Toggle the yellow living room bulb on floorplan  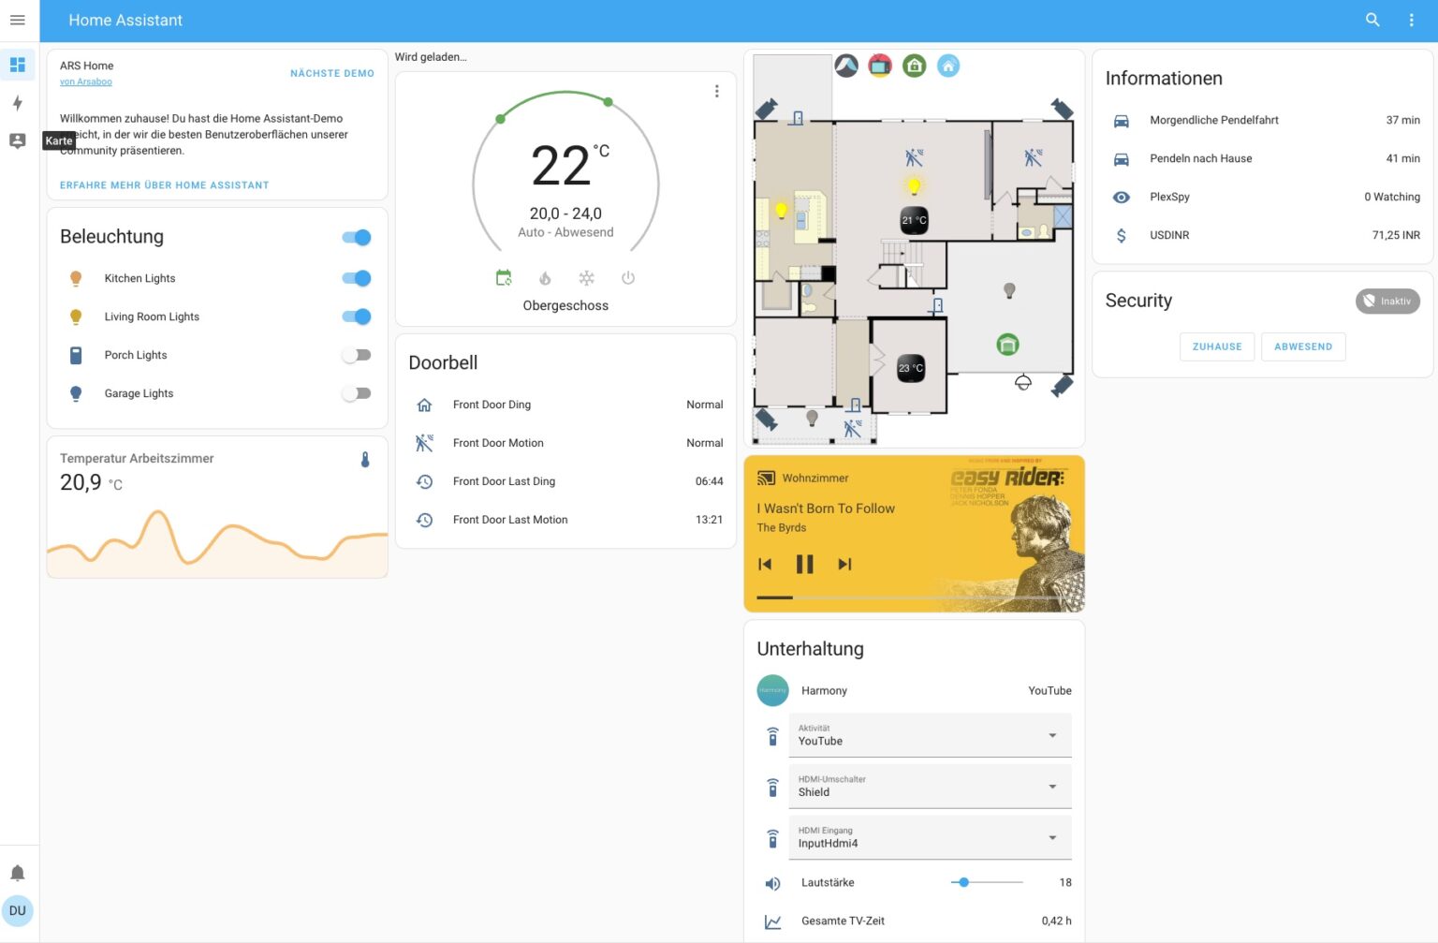(914, 185)
